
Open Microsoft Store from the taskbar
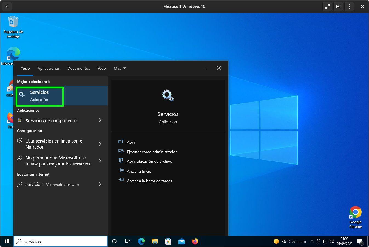[x=168, y=241]
